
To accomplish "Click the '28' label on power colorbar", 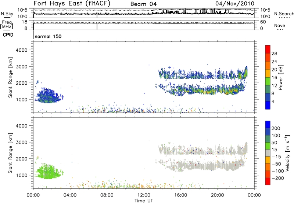I will pos(274,53).
